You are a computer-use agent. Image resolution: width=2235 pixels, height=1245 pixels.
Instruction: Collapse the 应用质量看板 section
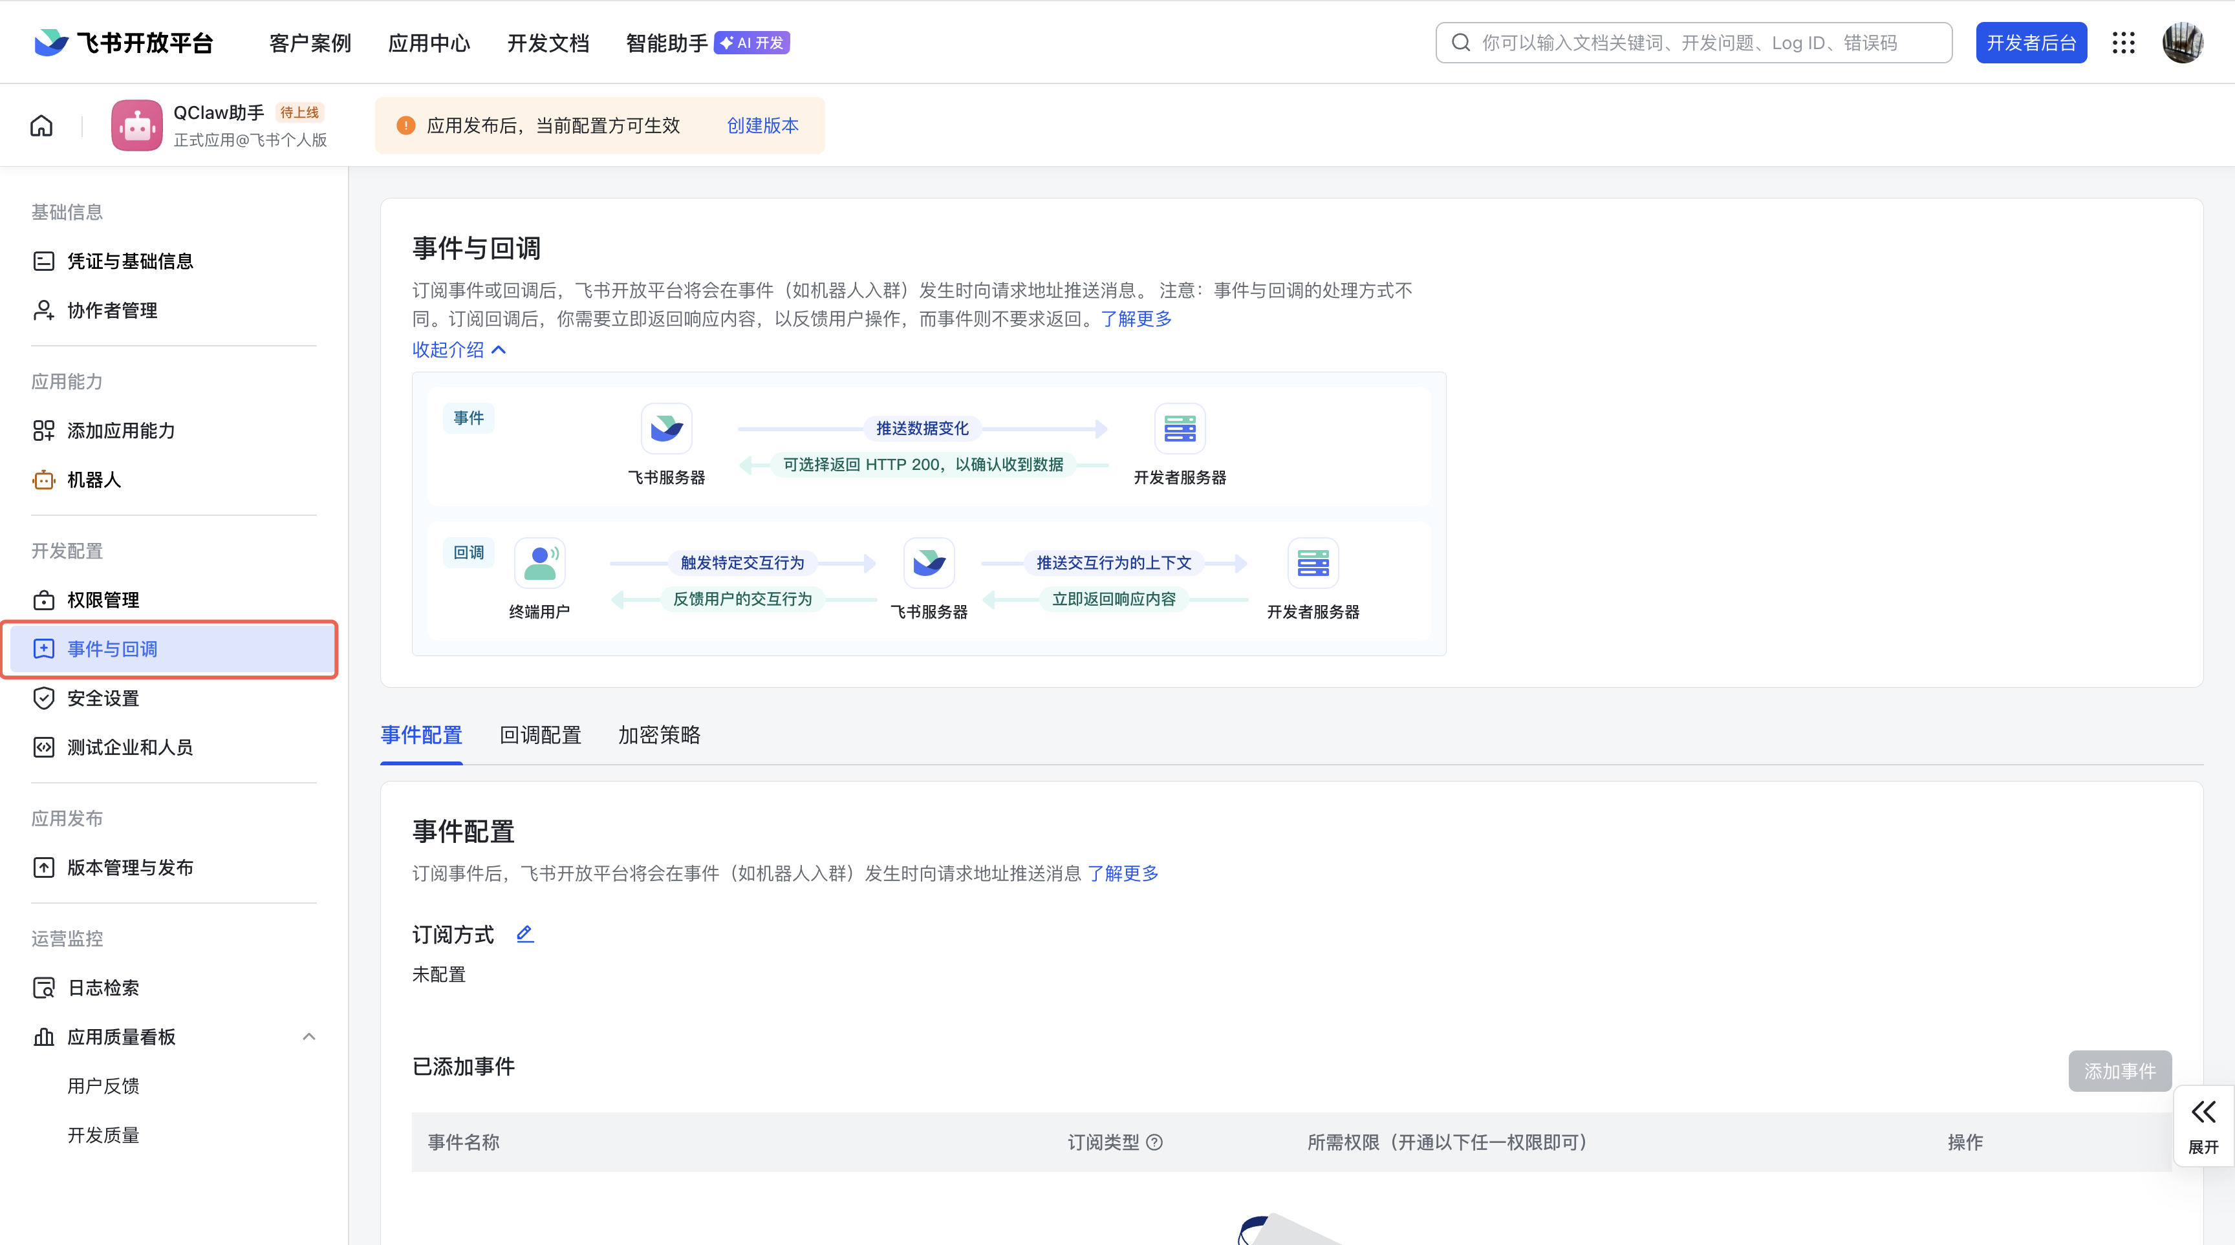tap(308, 1037)
